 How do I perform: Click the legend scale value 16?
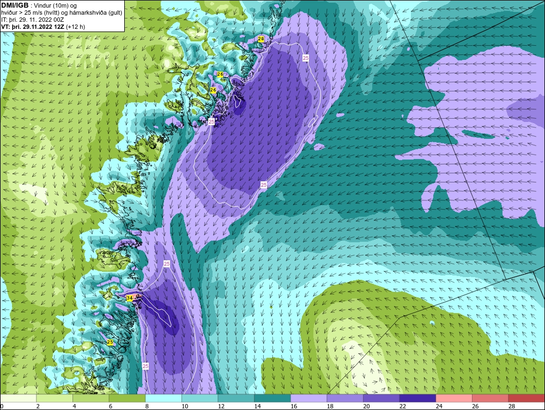pyautogui.click(x=294, y=406)
